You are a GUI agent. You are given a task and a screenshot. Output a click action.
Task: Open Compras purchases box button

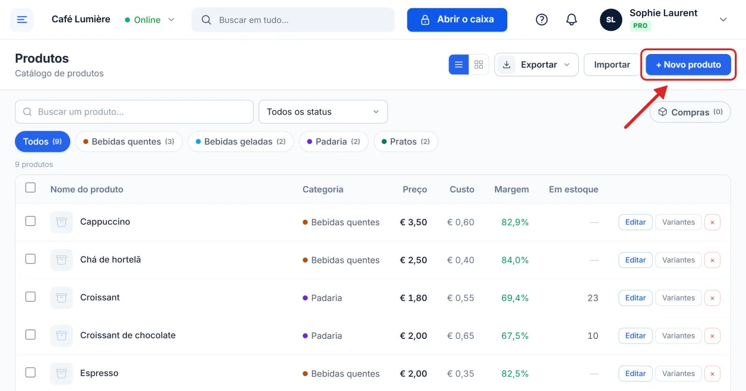pyautogui.click(x=690, y=112)
